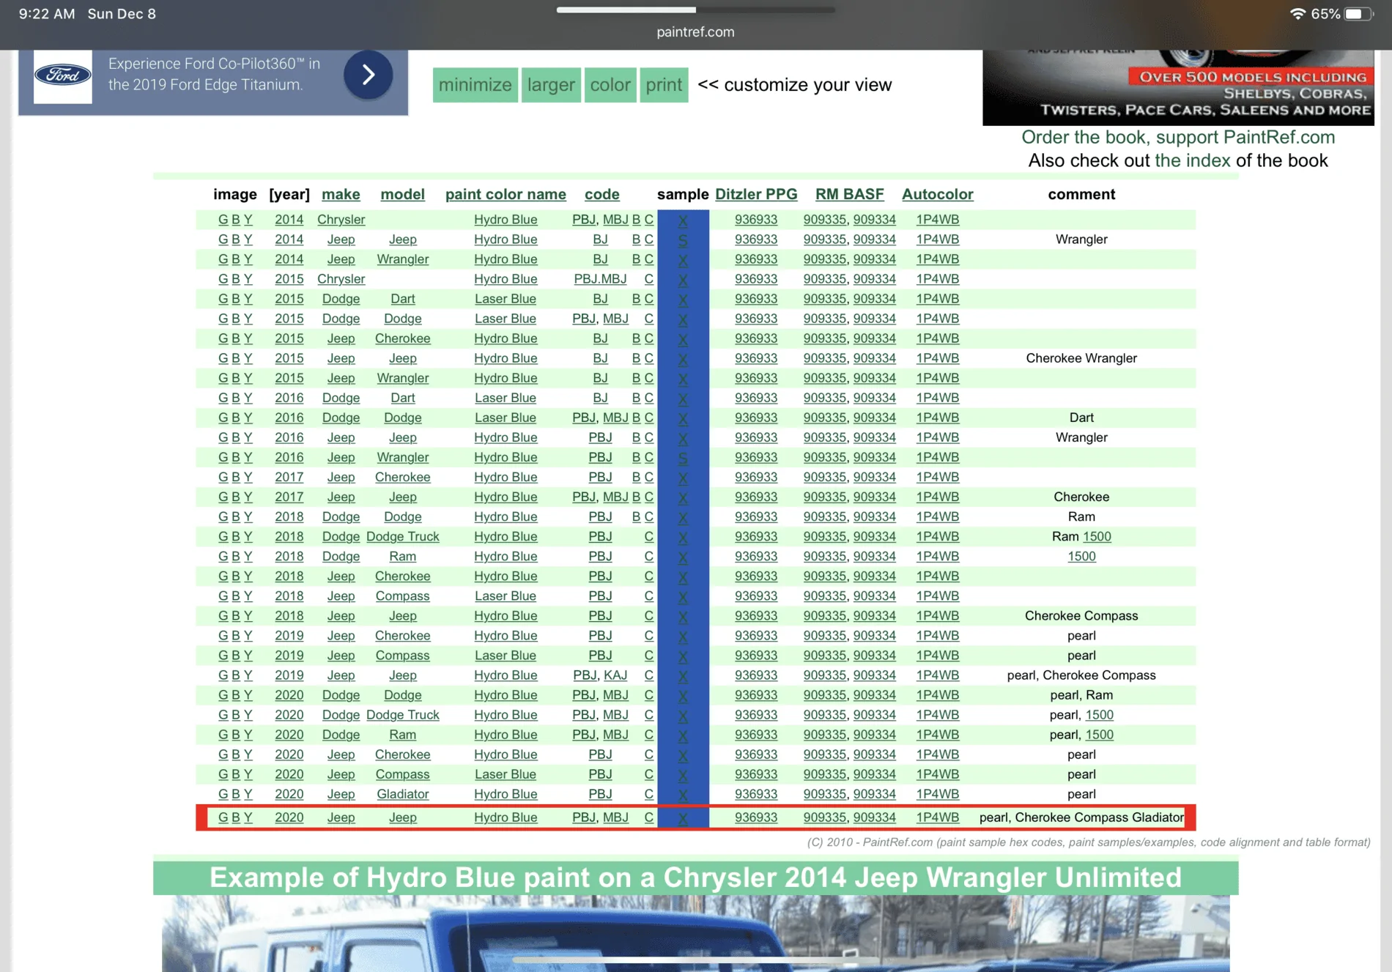Open year 2020 link in Gladiator row
Image resolution: width=1392 pixels, height=972 pixels.
coord(289,794)
